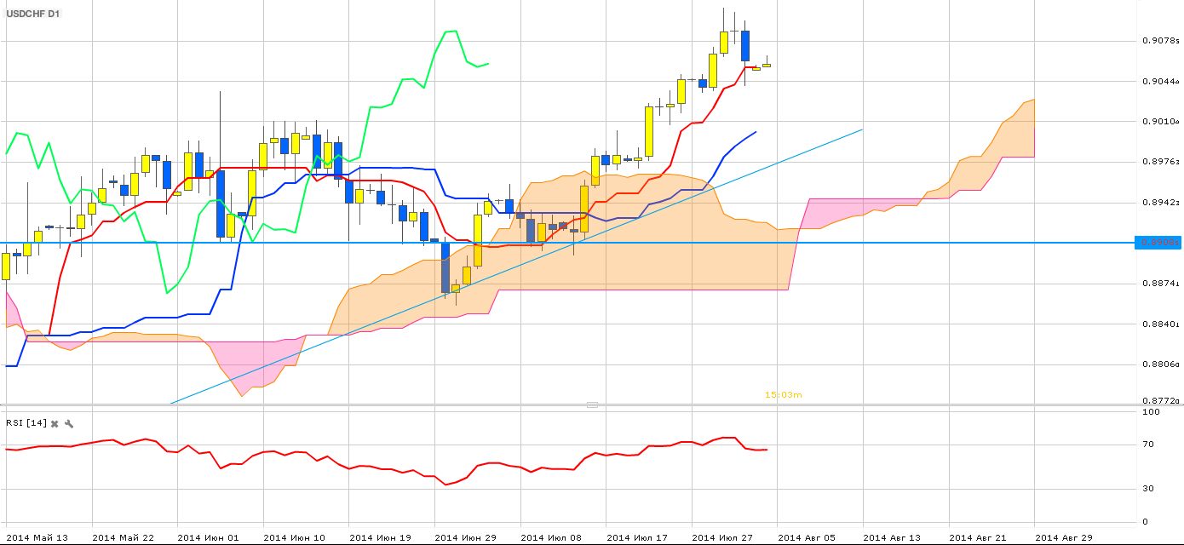The image size is (1184, 545).
Task: Select the blue 0.8908 price line label
Action: pos(1158,243)
